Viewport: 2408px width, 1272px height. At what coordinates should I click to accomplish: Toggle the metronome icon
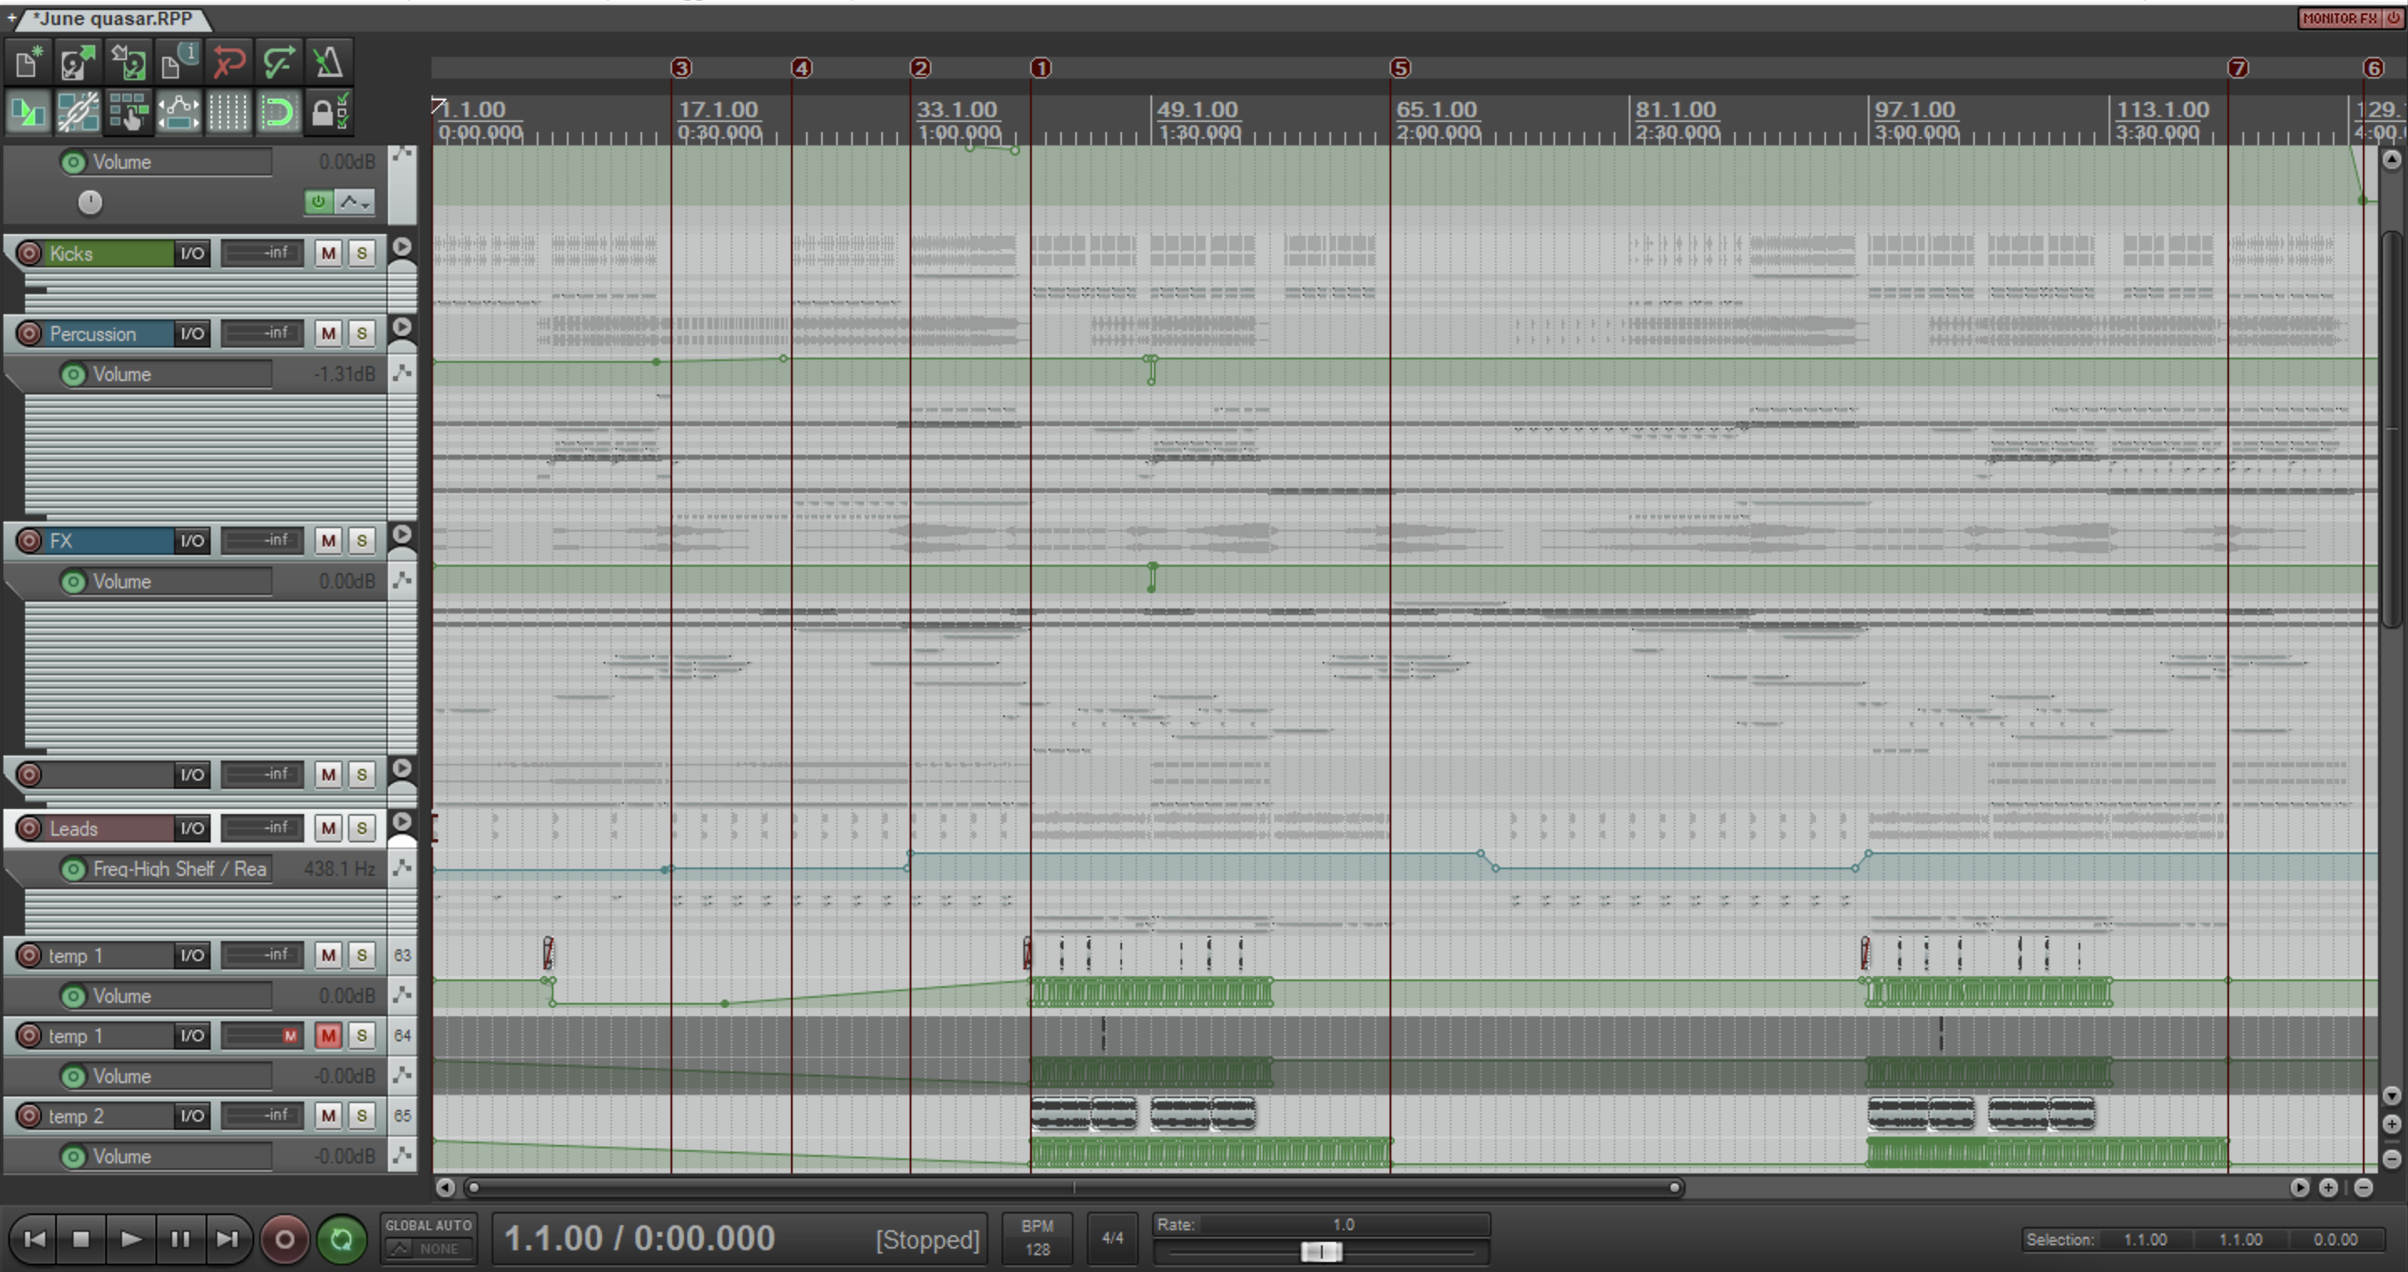(x=328, y=63)
